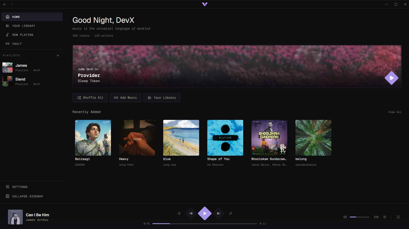The width and height of the screenshot is (409, 229).
Task: Click the Add Music button
Action: point(125,98)
